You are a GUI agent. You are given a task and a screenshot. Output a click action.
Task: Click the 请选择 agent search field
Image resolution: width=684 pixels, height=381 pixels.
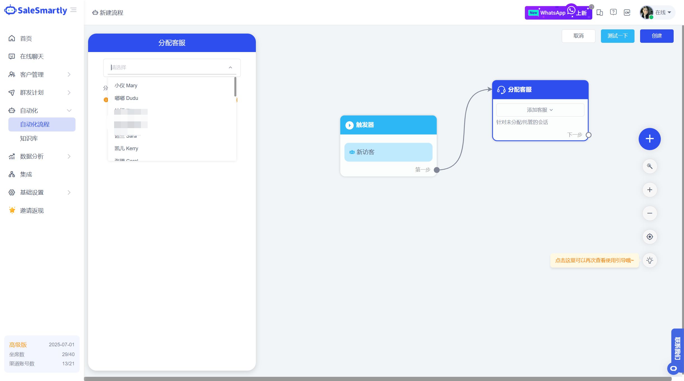click(x=168, y=67)
